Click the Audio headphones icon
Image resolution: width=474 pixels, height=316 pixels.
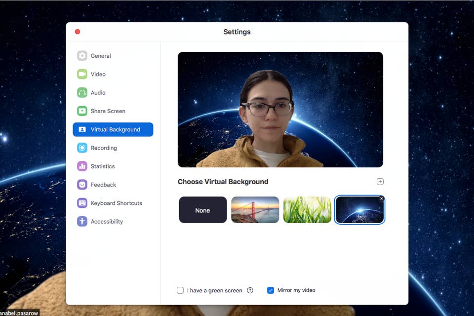tap(82, 93)
